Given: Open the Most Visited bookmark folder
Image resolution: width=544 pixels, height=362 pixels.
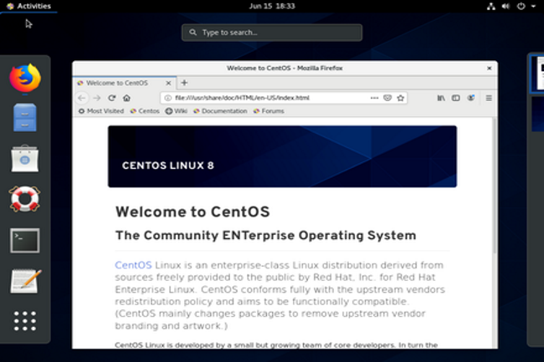Looking at the screenshot, I should [101, 111].
